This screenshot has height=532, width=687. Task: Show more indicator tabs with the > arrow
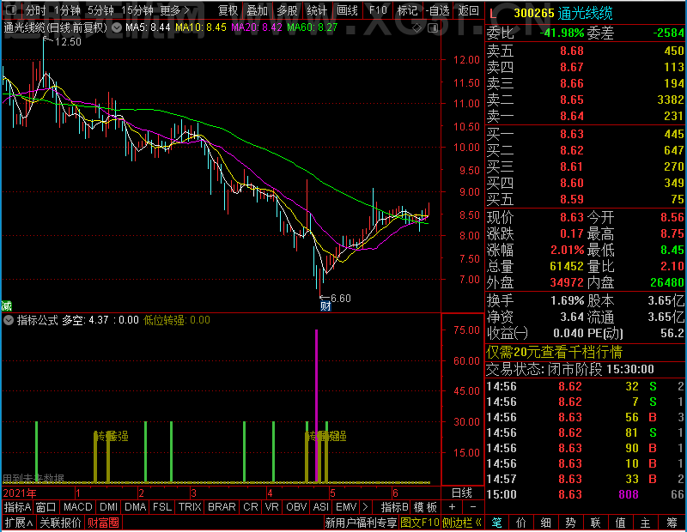coord(366,507)
